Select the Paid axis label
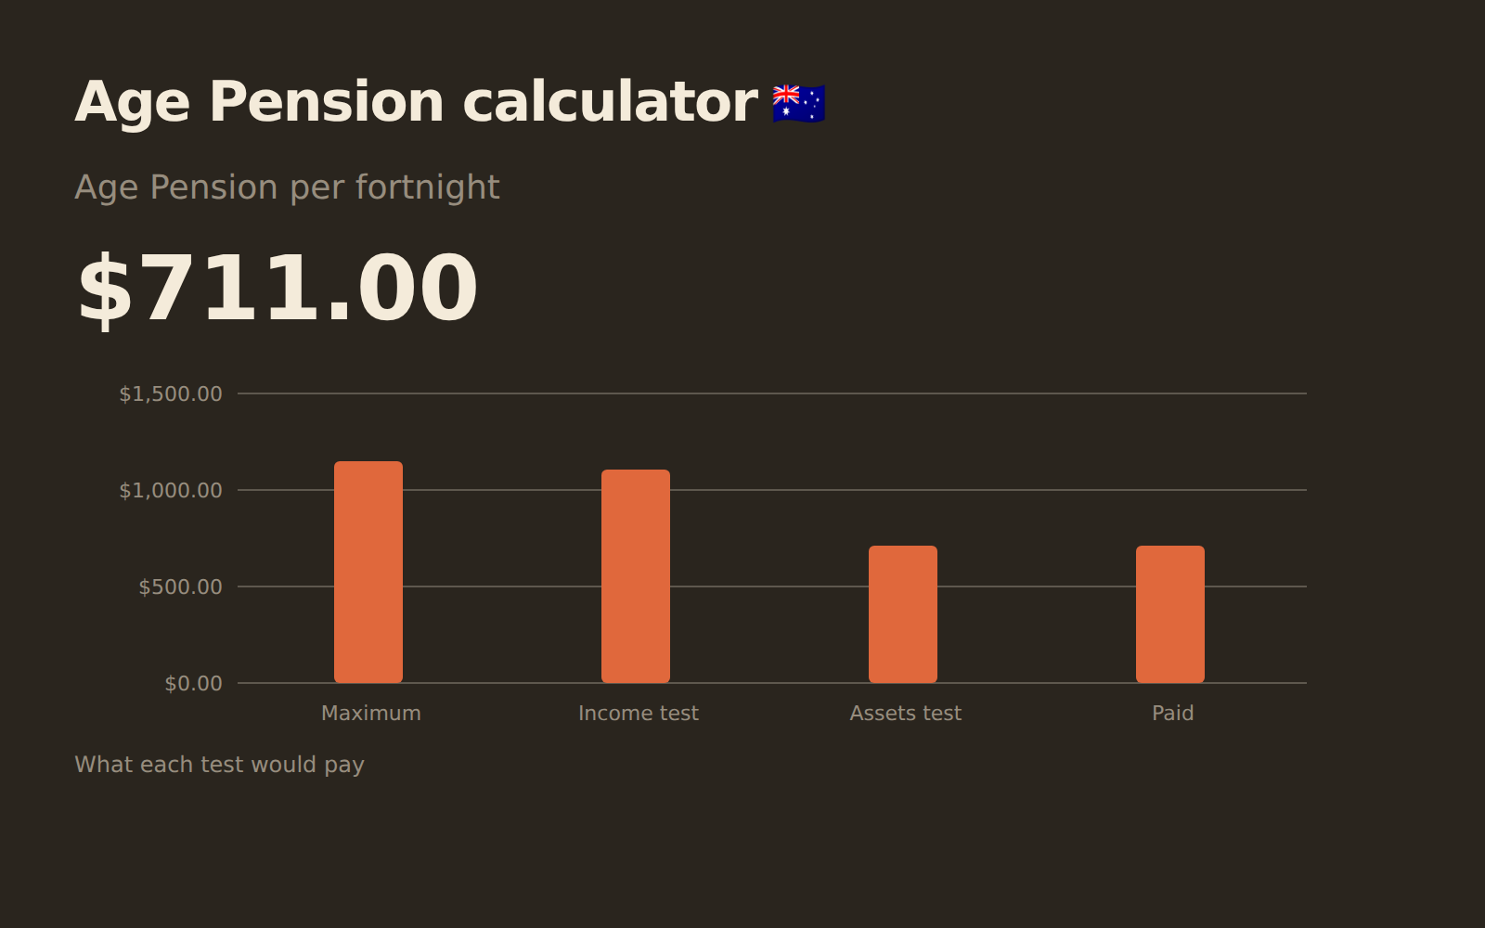This screenshot has height=928, width=1485. 1173,713
